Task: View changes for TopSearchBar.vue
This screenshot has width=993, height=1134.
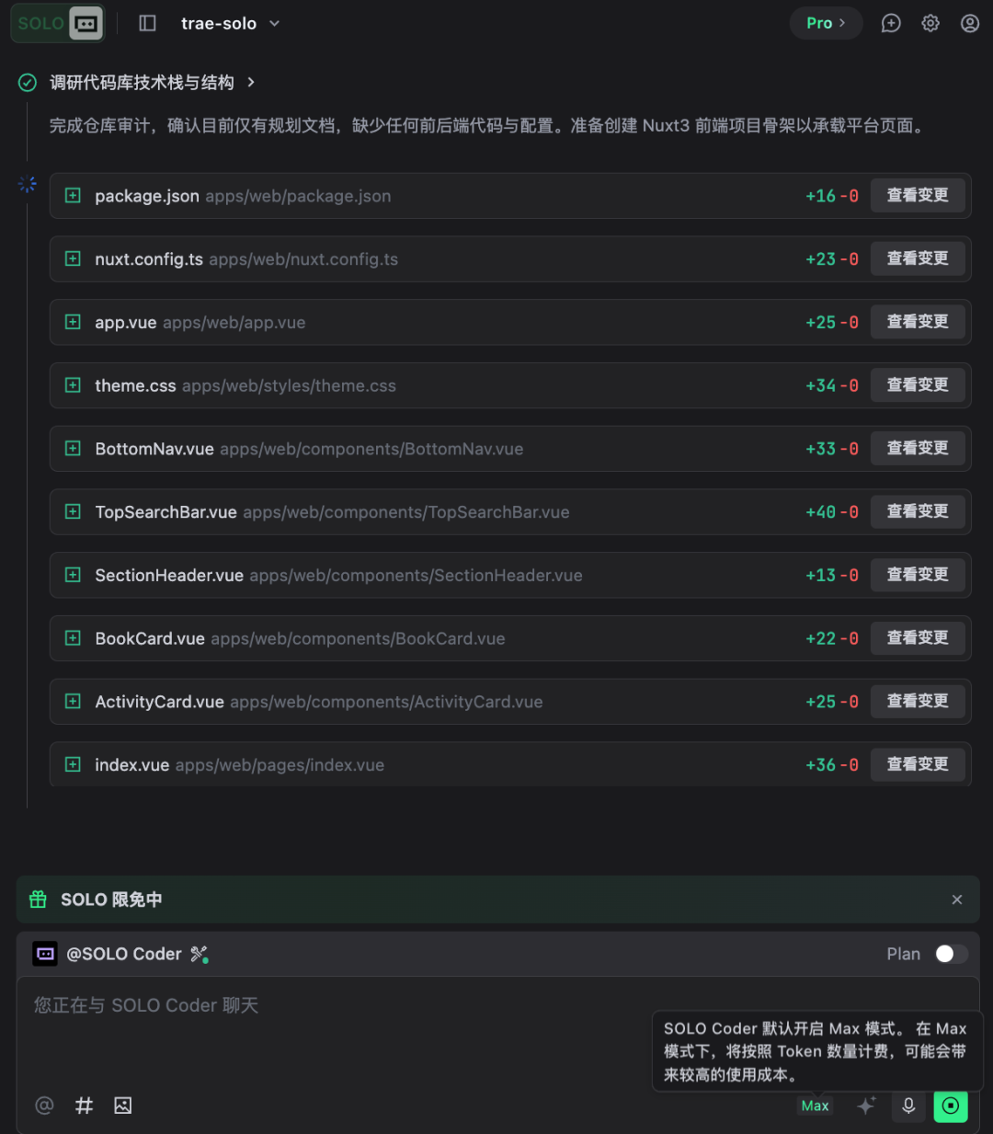Action: [x=918, y=511]
